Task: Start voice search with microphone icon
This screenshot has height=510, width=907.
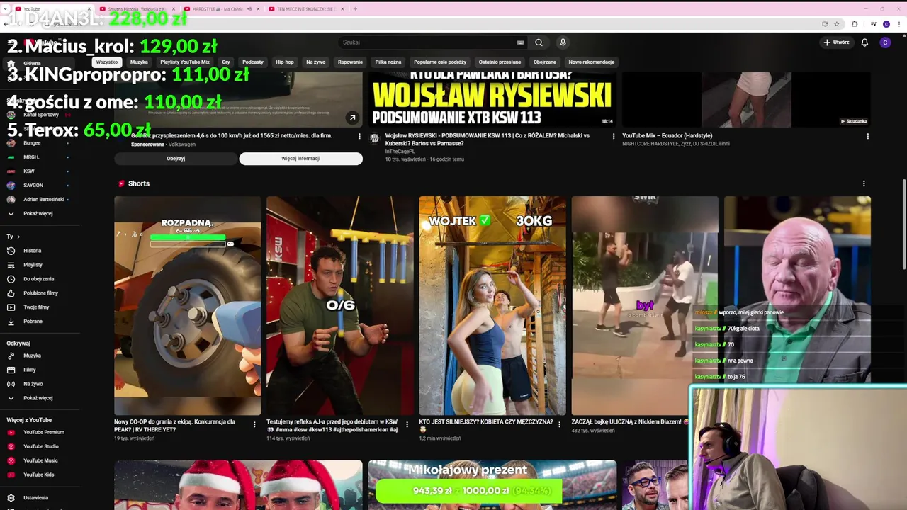Action: tap(563, 42)
